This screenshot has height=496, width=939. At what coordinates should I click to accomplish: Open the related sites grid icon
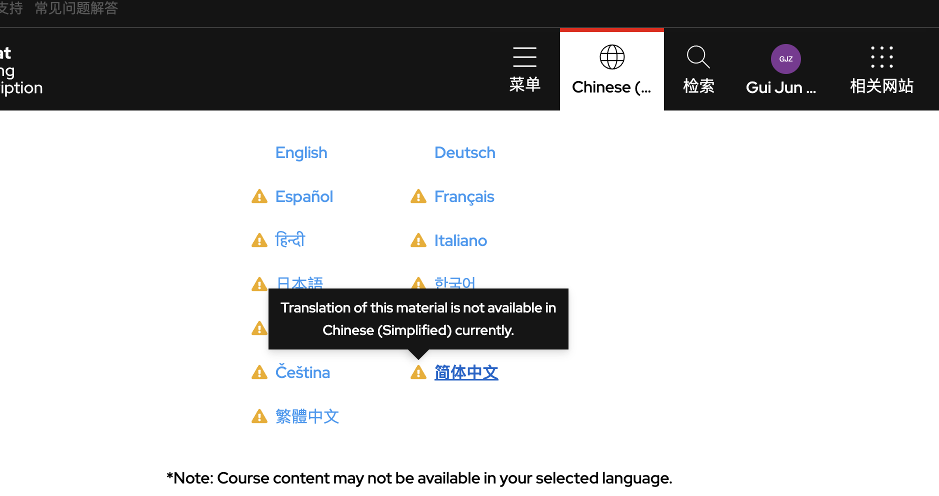coord(881,57)
